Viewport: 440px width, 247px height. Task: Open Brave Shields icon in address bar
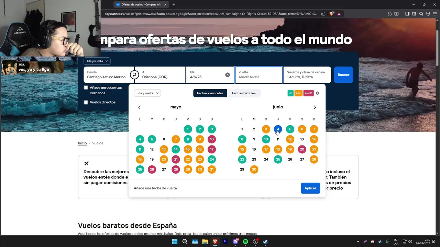pos(331,14)
